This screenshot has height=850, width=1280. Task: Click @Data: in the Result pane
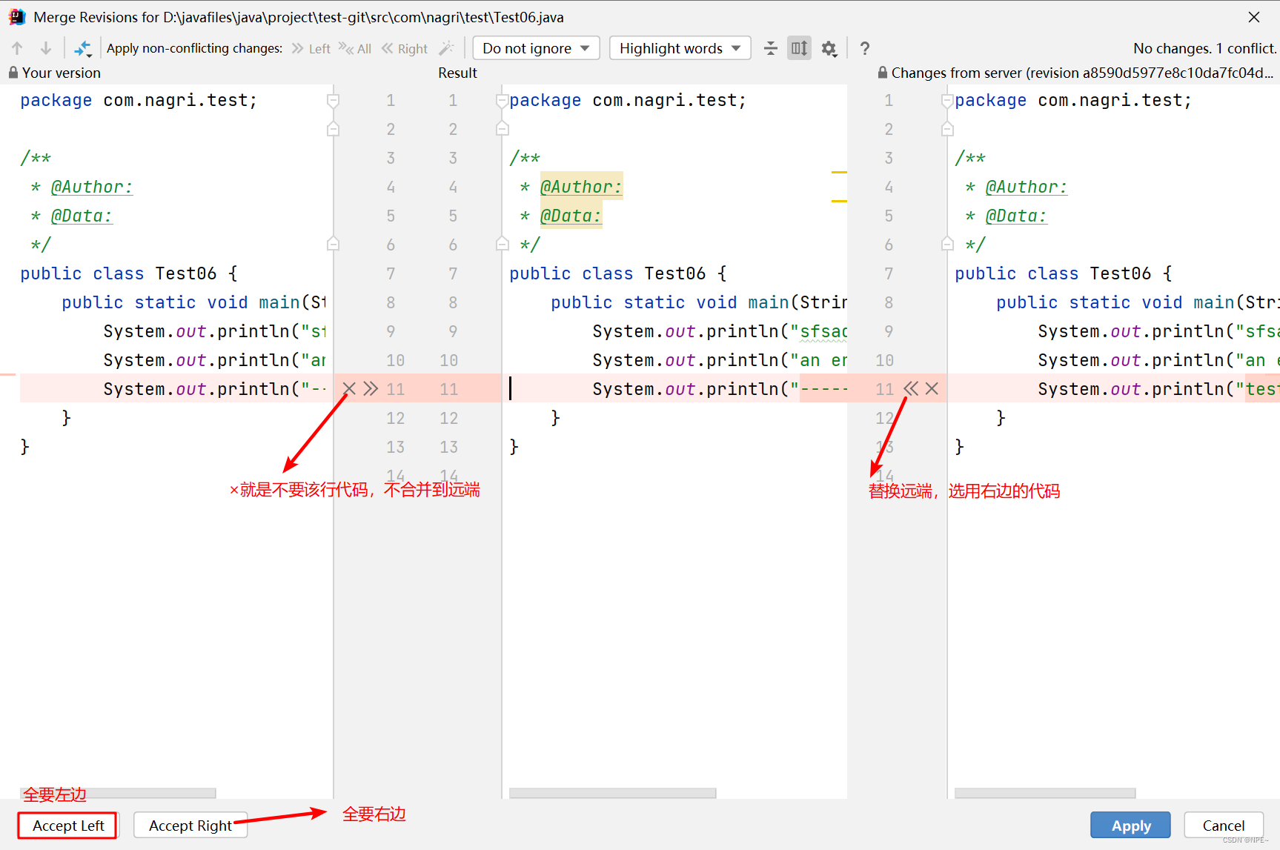click(571, 216)
